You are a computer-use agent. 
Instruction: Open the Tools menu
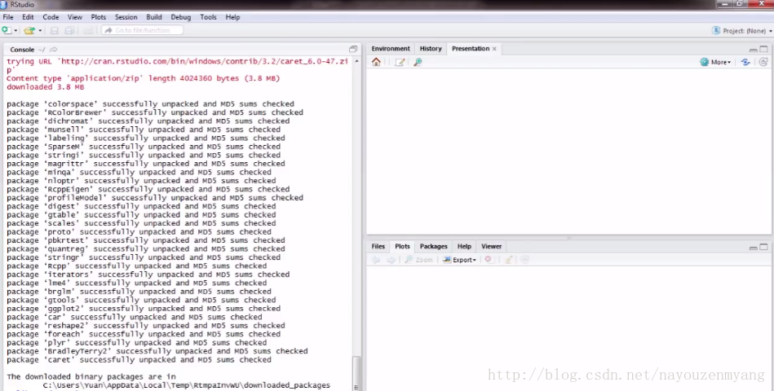pos(208,17)
